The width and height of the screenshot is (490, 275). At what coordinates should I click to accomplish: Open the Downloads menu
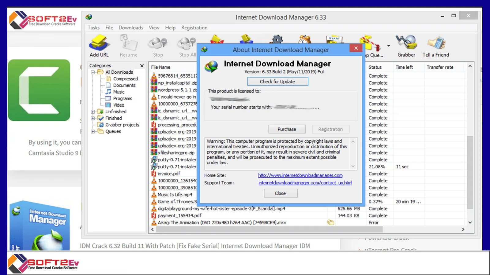click(x=131, y=28)
